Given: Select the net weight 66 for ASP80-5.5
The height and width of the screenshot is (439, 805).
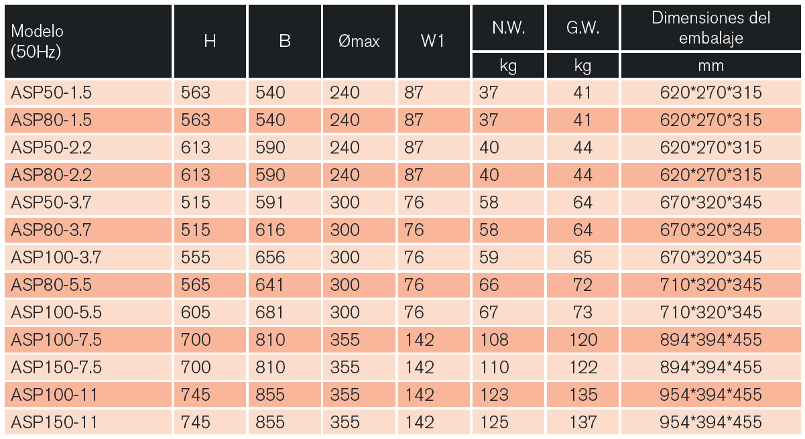Looking at the screenshot, I should 489,285.
